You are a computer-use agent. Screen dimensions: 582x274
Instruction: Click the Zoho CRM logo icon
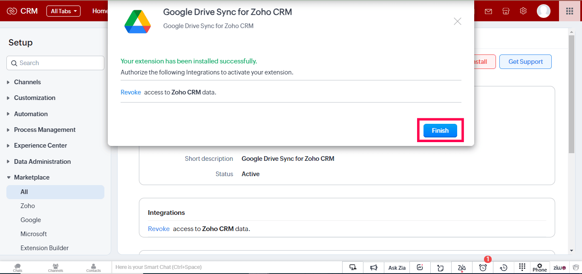(12, 11)
